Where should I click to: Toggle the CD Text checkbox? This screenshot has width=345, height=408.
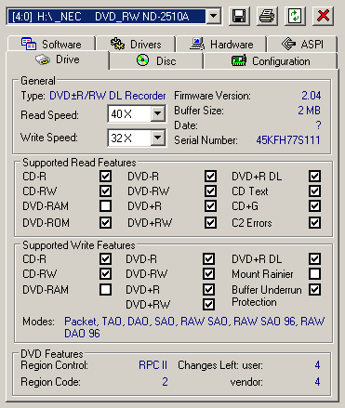pyautogui.click(x=314, y=191)
